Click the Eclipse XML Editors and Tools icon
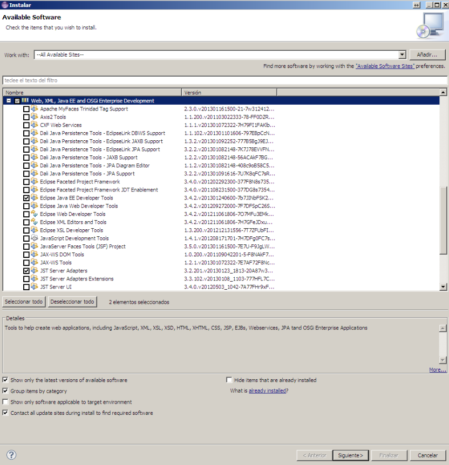 point(35,222)
